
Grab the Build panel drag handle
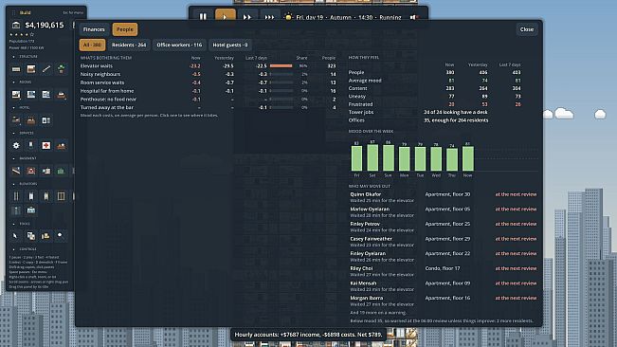pyautogui.click(x=14, y=12)
